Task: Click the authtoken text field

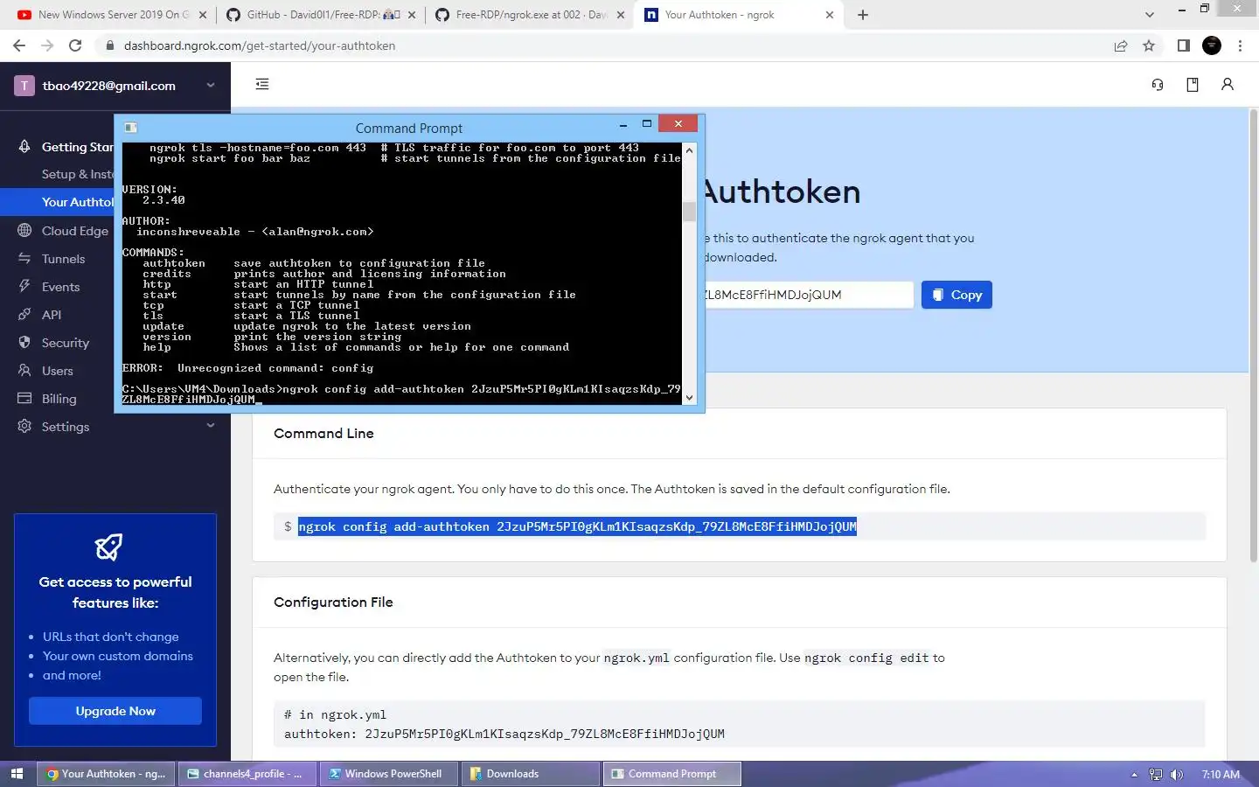Action: pyautogui.click(x=808, y=295)
